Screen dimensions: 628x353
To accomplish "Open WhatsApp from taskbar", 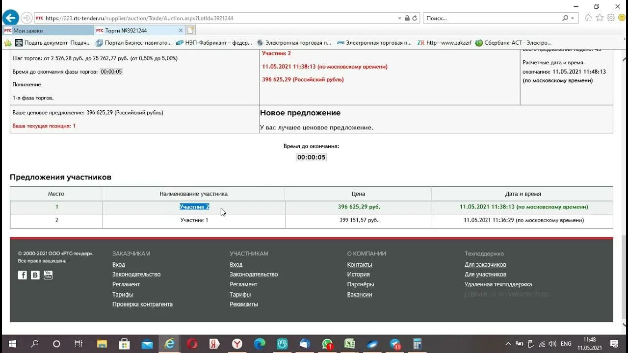I will point(327,344).
